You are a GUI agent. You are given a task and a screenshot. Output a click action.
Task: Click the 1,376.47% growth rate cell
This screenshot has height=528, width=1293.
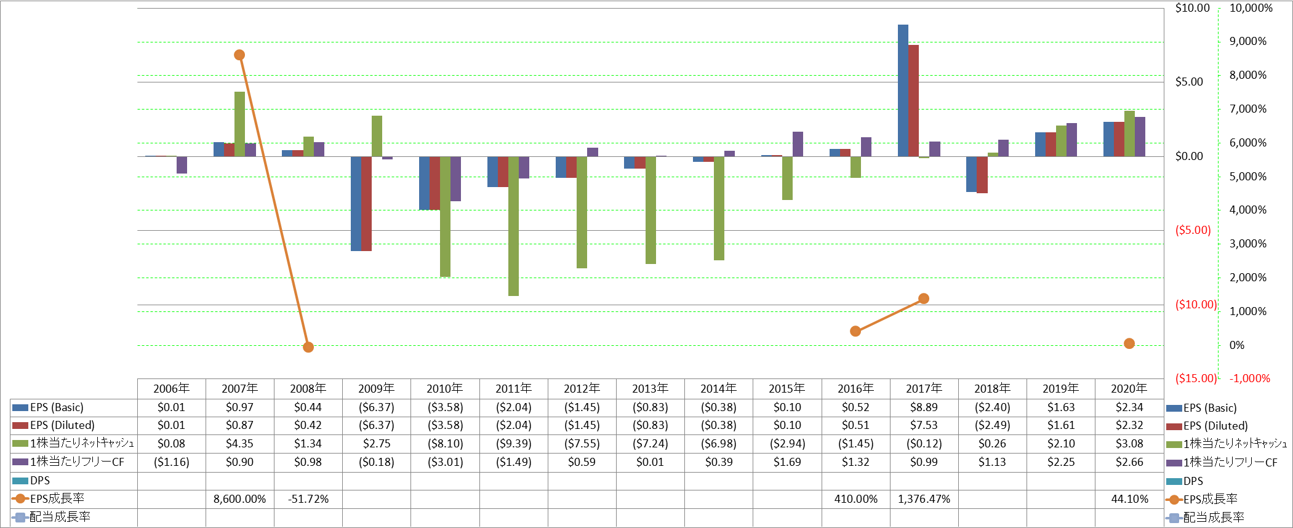coord(924,498)
